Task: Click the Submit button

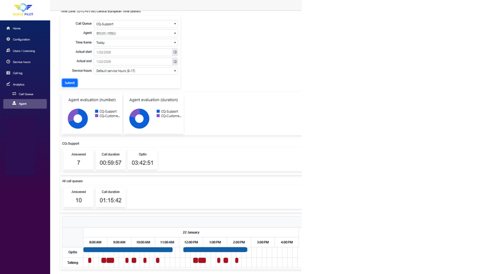Action: point(69,82)
